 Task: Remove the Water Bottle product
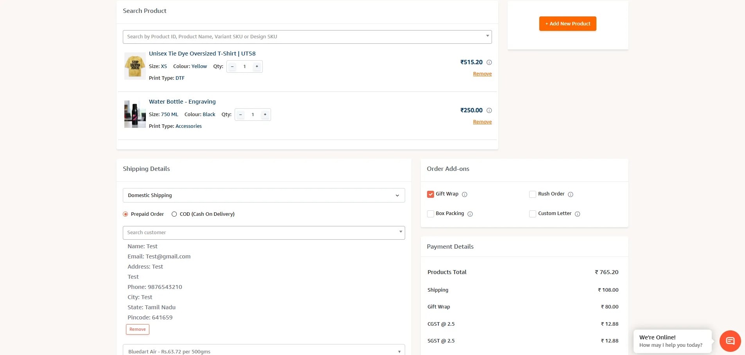coord(483,122)
